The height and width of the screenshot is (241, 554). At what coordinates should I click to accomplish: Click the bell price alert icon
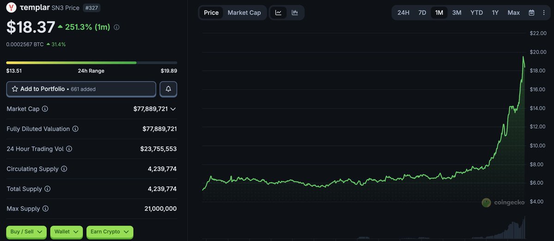(x=169, y=89)
